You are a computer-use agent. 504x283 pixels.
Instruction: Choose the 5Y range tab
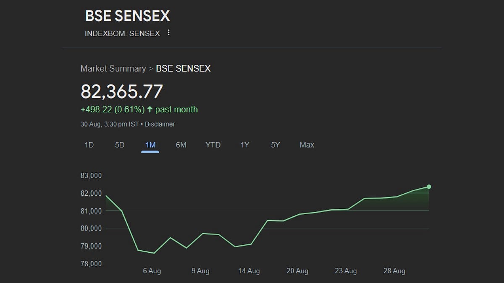(276, 145)
